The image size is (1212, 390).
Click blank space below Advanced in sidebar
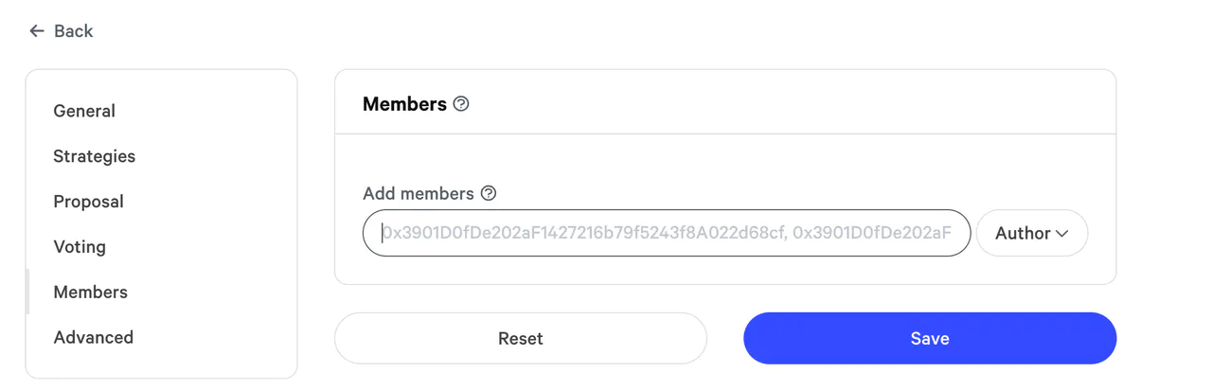click(x=161, y=365)
